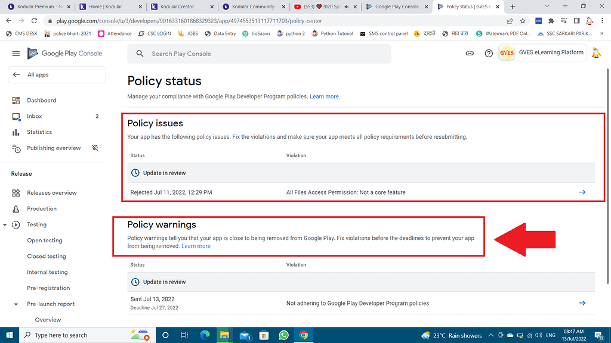
Task: Bookmark this page with star icon
Action: pyautogui.click(x=523, y=21)
